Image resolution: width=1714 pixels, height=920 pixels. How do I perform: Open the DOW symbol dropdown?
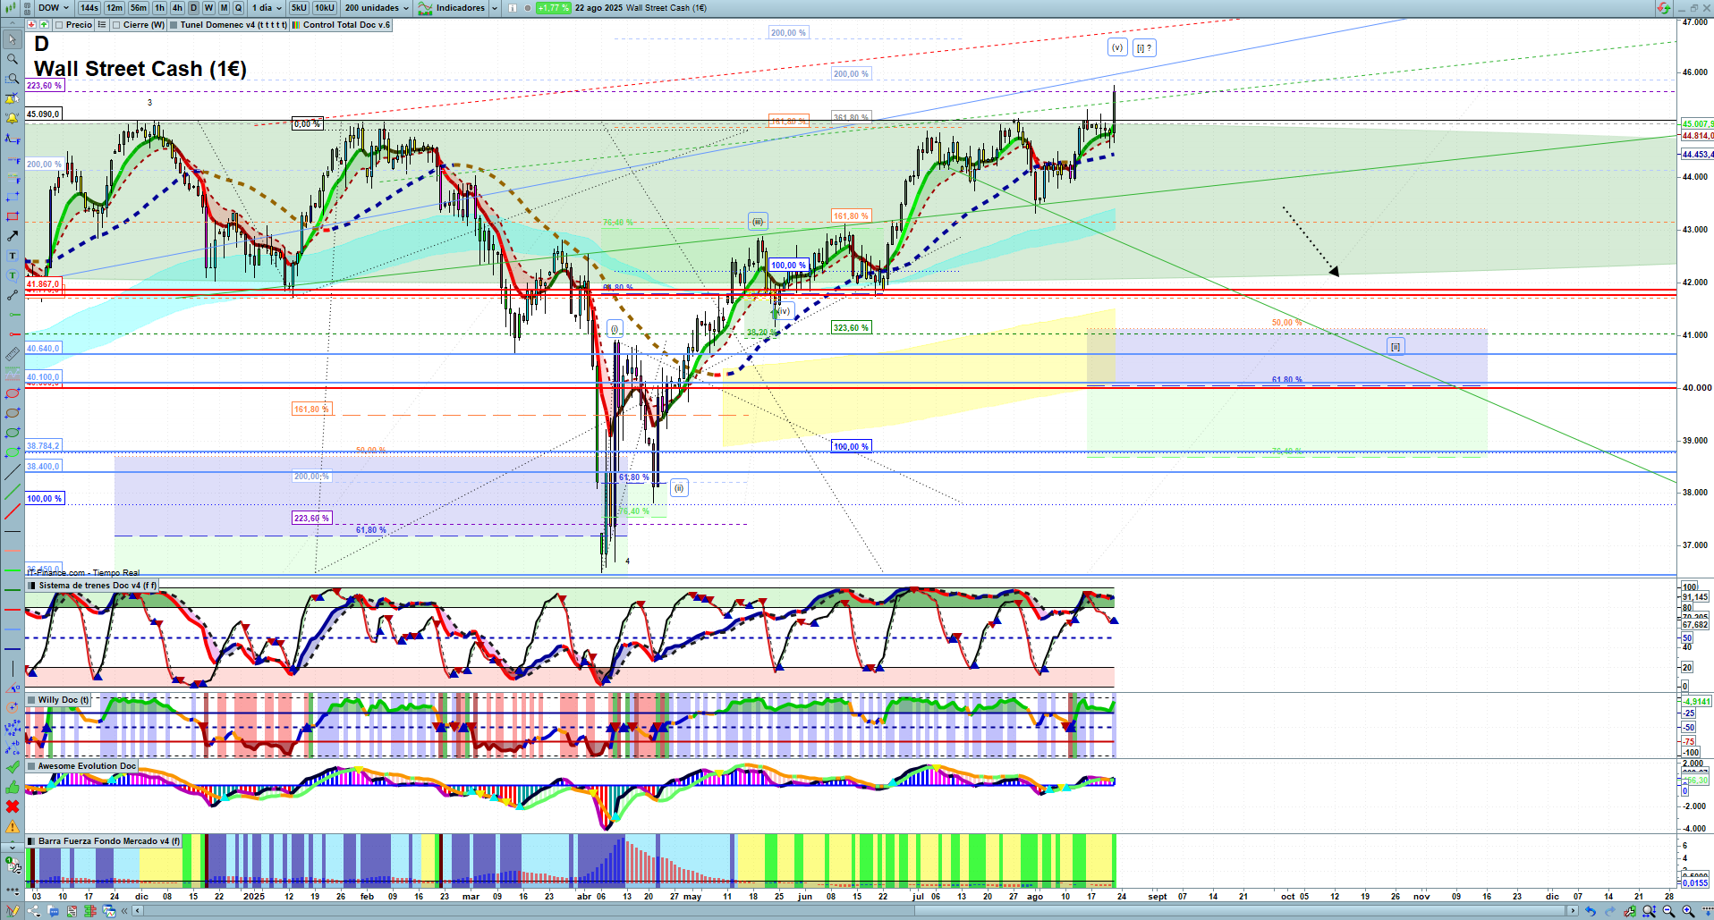point(54,8)
